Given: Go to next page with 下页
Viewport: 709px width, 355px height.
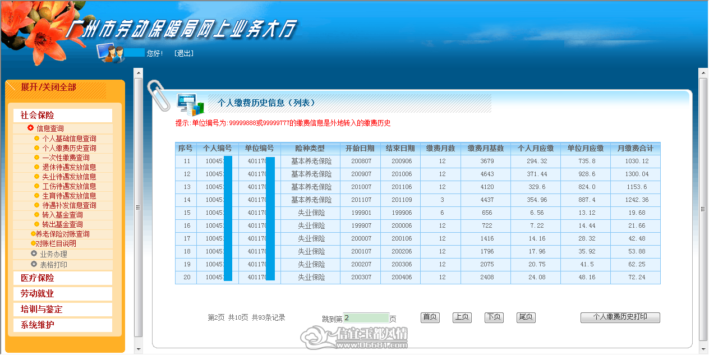Looking at the screenshot, I should click(494, 317).
